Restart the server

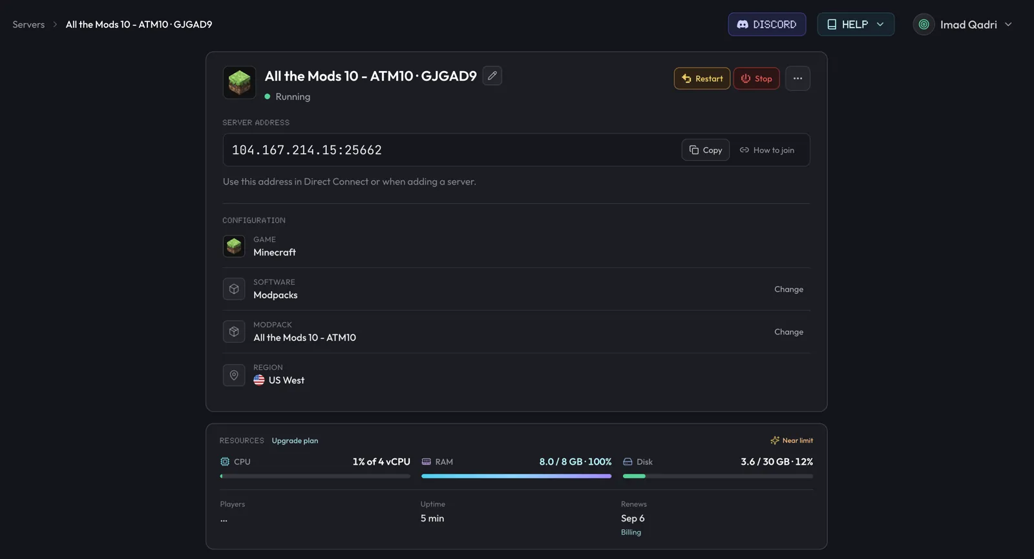point(702,79)
